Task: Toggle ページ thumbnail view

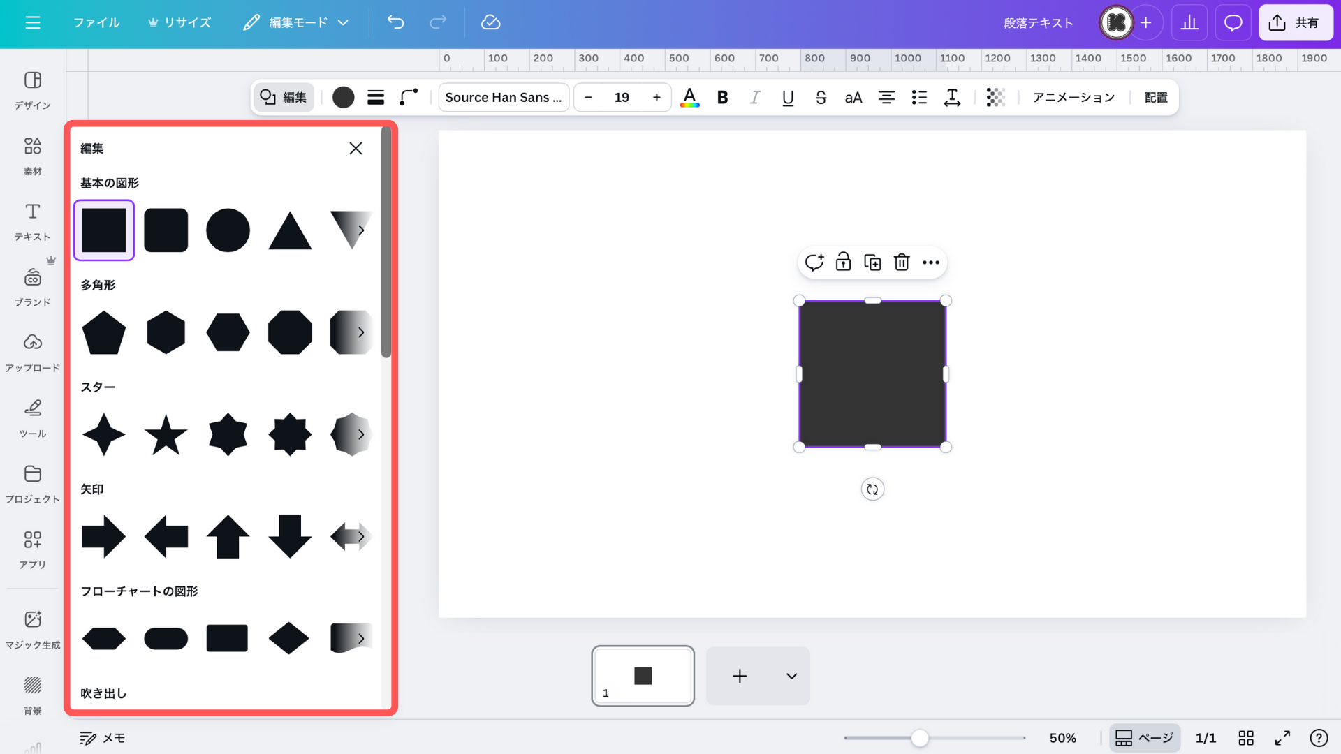Action: (1145, 738)
